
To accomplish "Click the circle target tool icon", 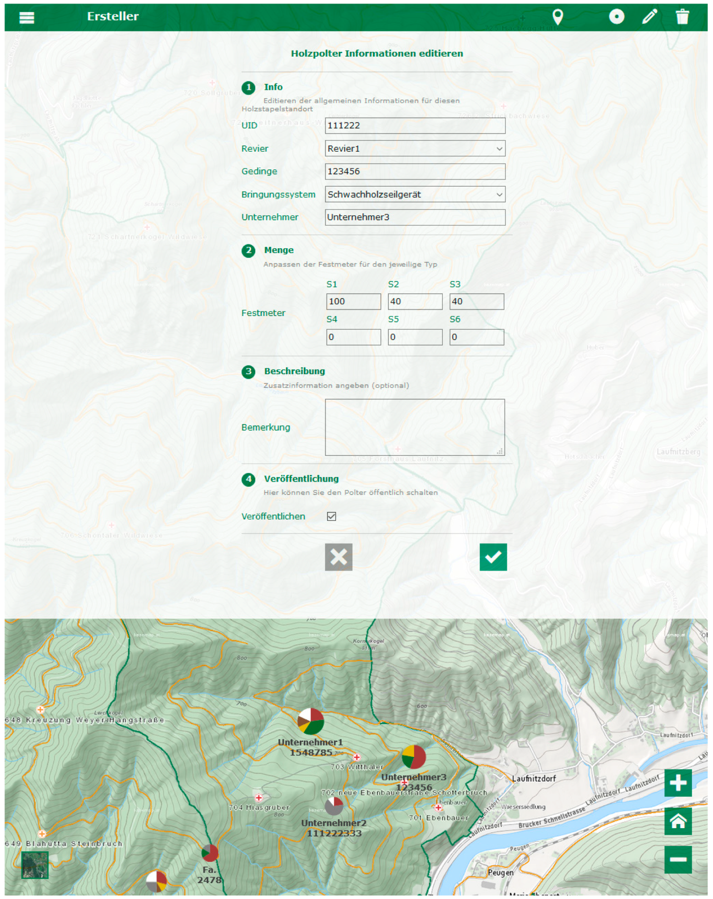I will 616,17.
